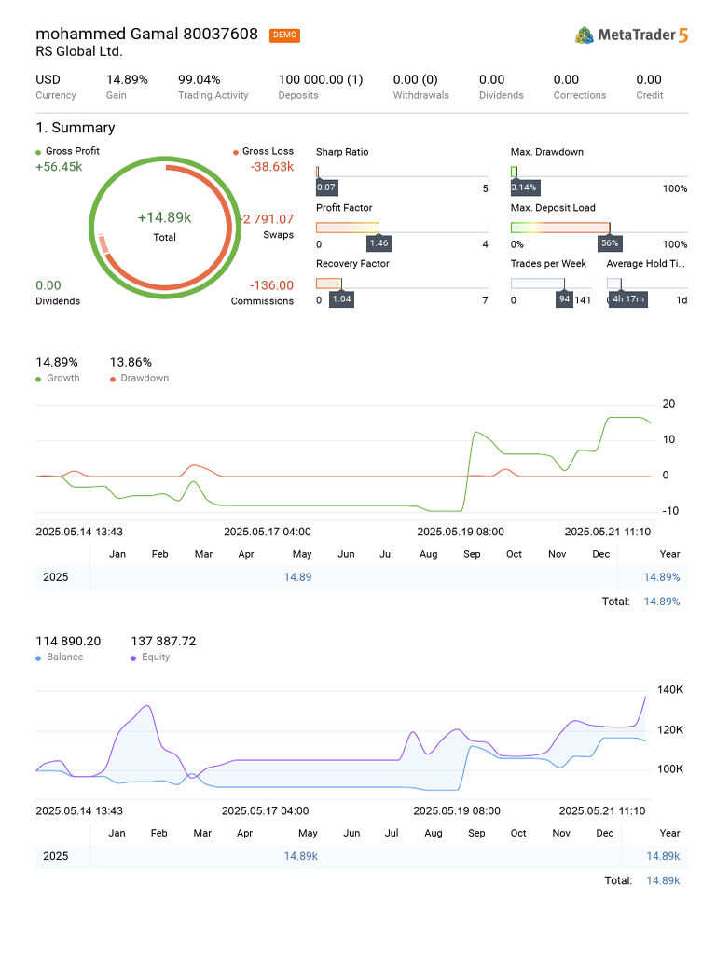716x955 pixels.
Task: Click the blue Balance legend dot
Action: pyautogui.click(x=38, y=657)
